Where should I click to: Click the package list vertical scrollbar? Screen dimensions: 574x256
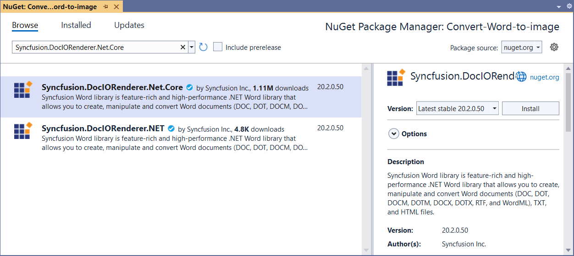point(366,160)
